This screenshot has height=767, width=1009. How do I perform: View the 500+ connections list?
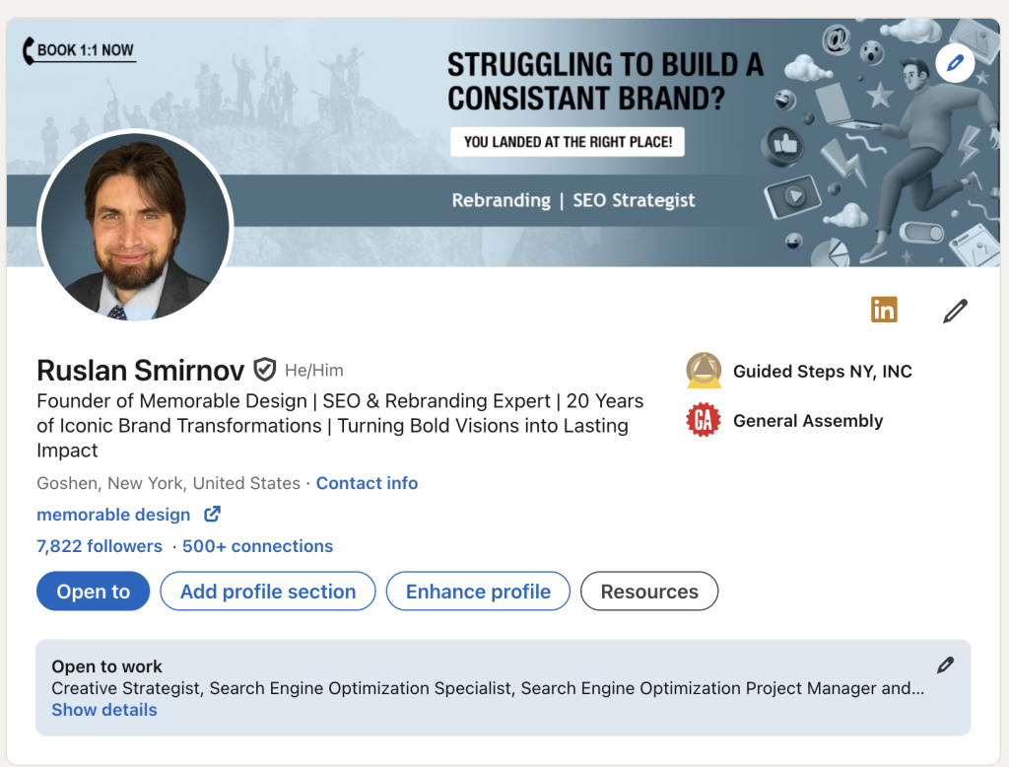(x=257, y=546)
